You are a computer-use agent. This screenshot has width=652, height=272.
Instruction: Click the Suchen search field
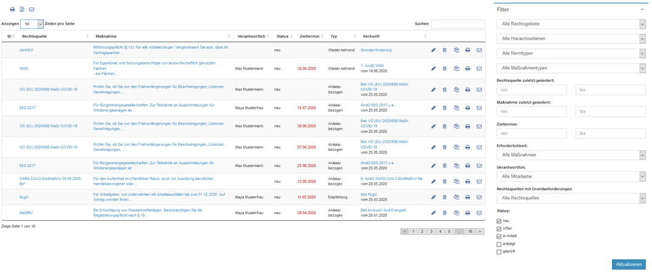457,24
